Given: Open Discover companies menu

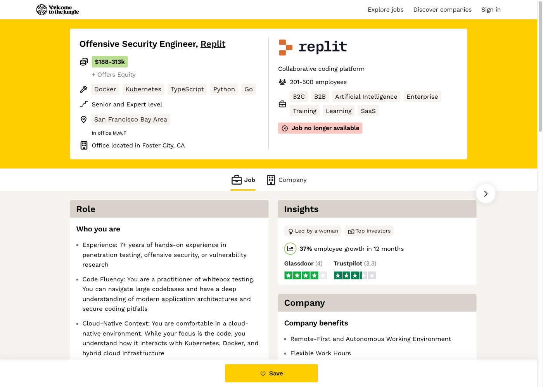Looking at the screenshot, I should click(x=443, y=10).
